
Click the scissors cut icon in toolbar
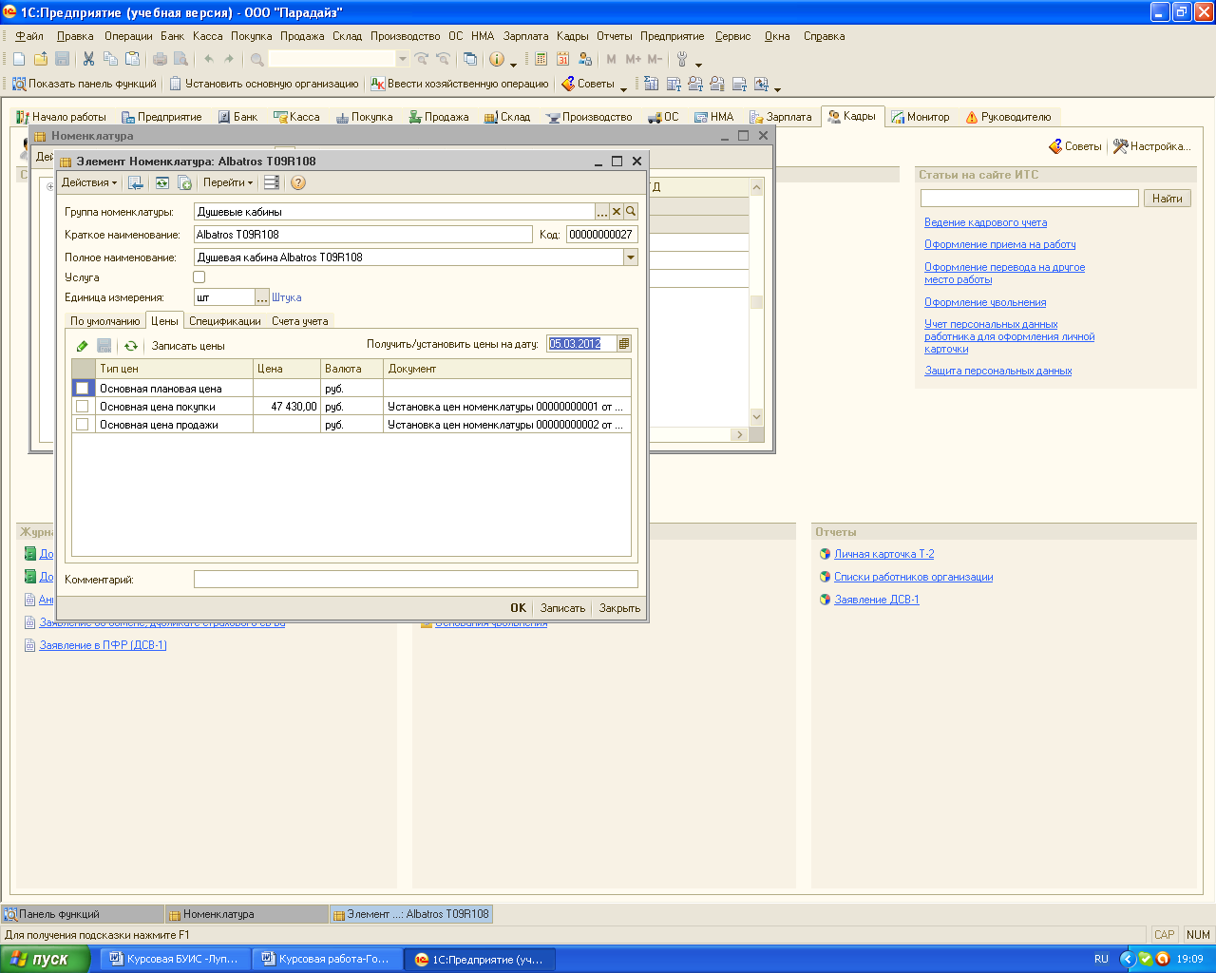point(88,59)
